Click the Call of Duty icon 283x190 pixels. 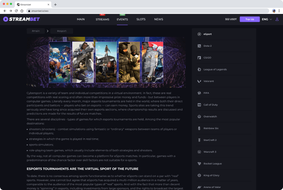(199, 105)
